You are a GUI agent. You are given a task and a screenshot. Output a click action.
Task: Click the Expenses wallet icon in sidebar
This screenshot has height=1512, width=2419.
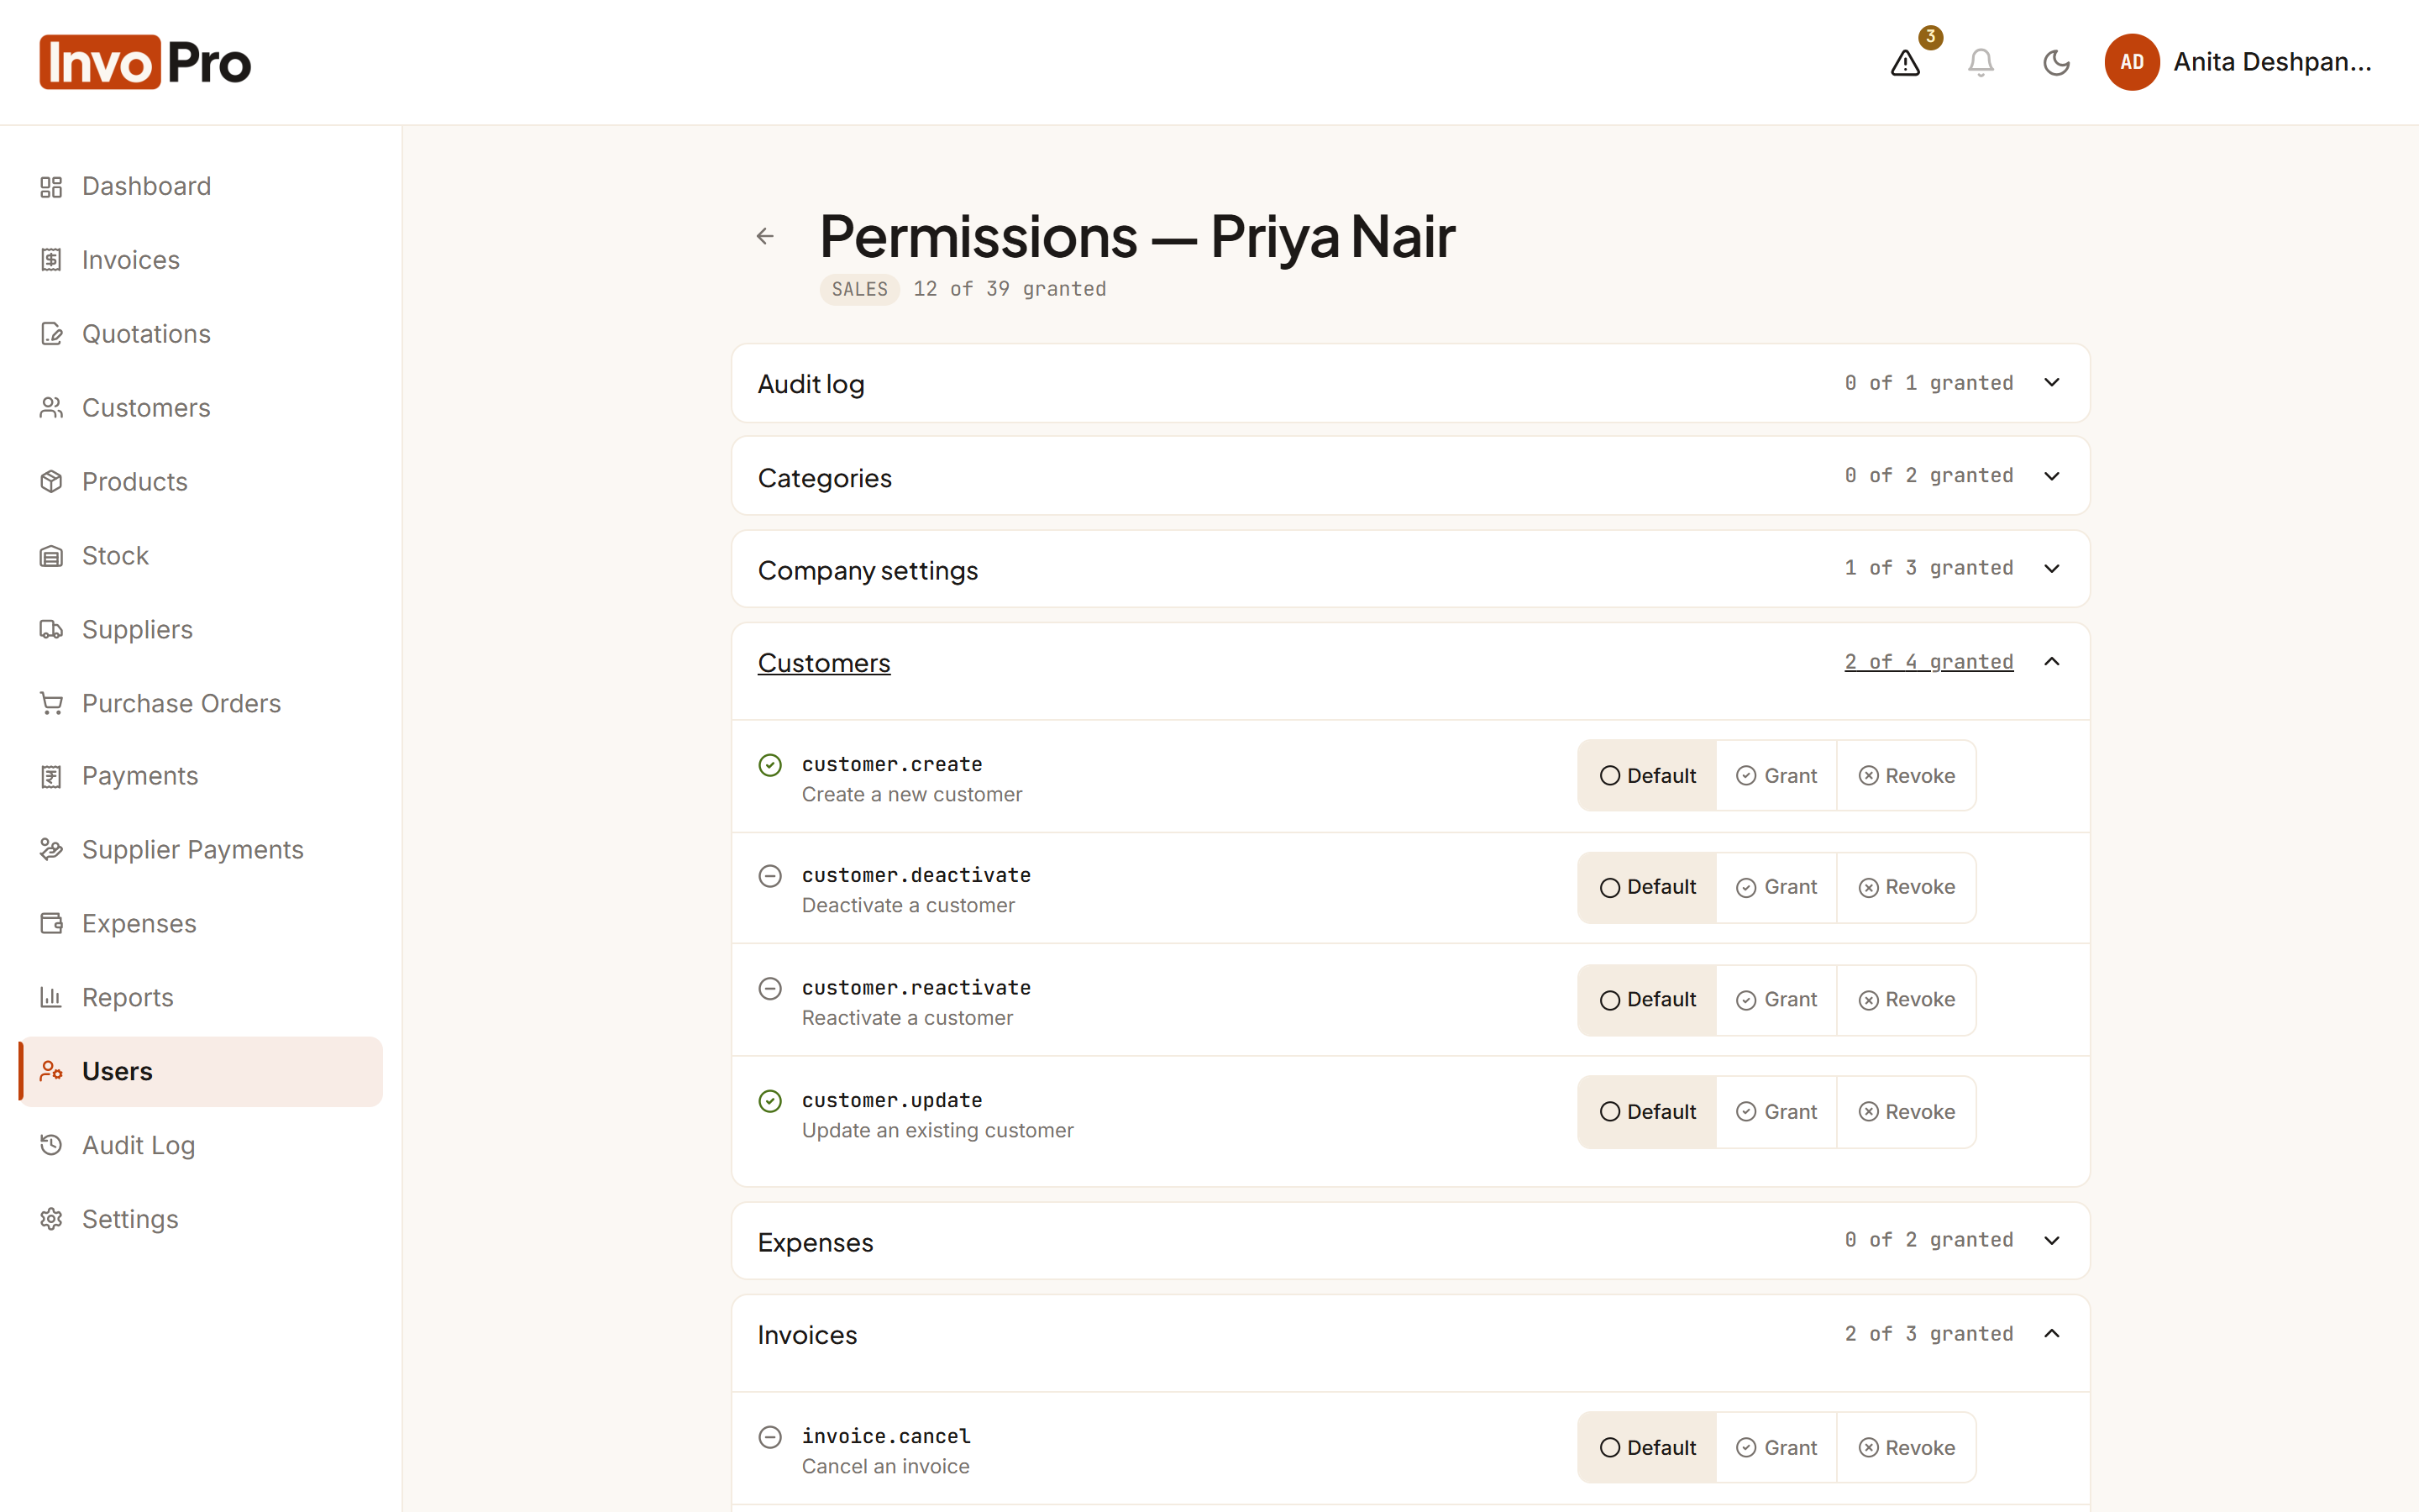tap(51, 924)
